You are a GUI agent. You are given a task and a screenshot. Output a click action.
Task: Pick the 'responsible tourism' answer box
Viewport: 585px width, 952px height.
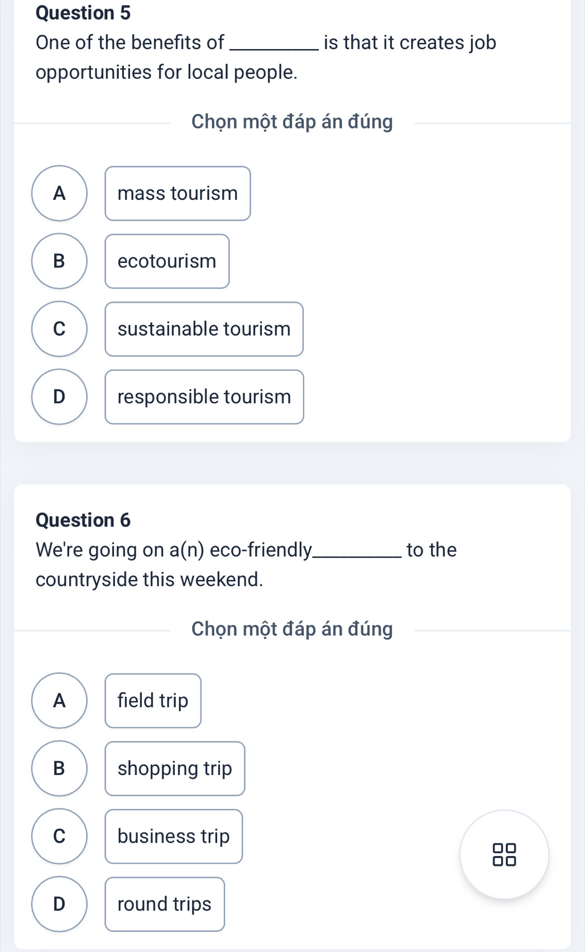coord(204,396)
